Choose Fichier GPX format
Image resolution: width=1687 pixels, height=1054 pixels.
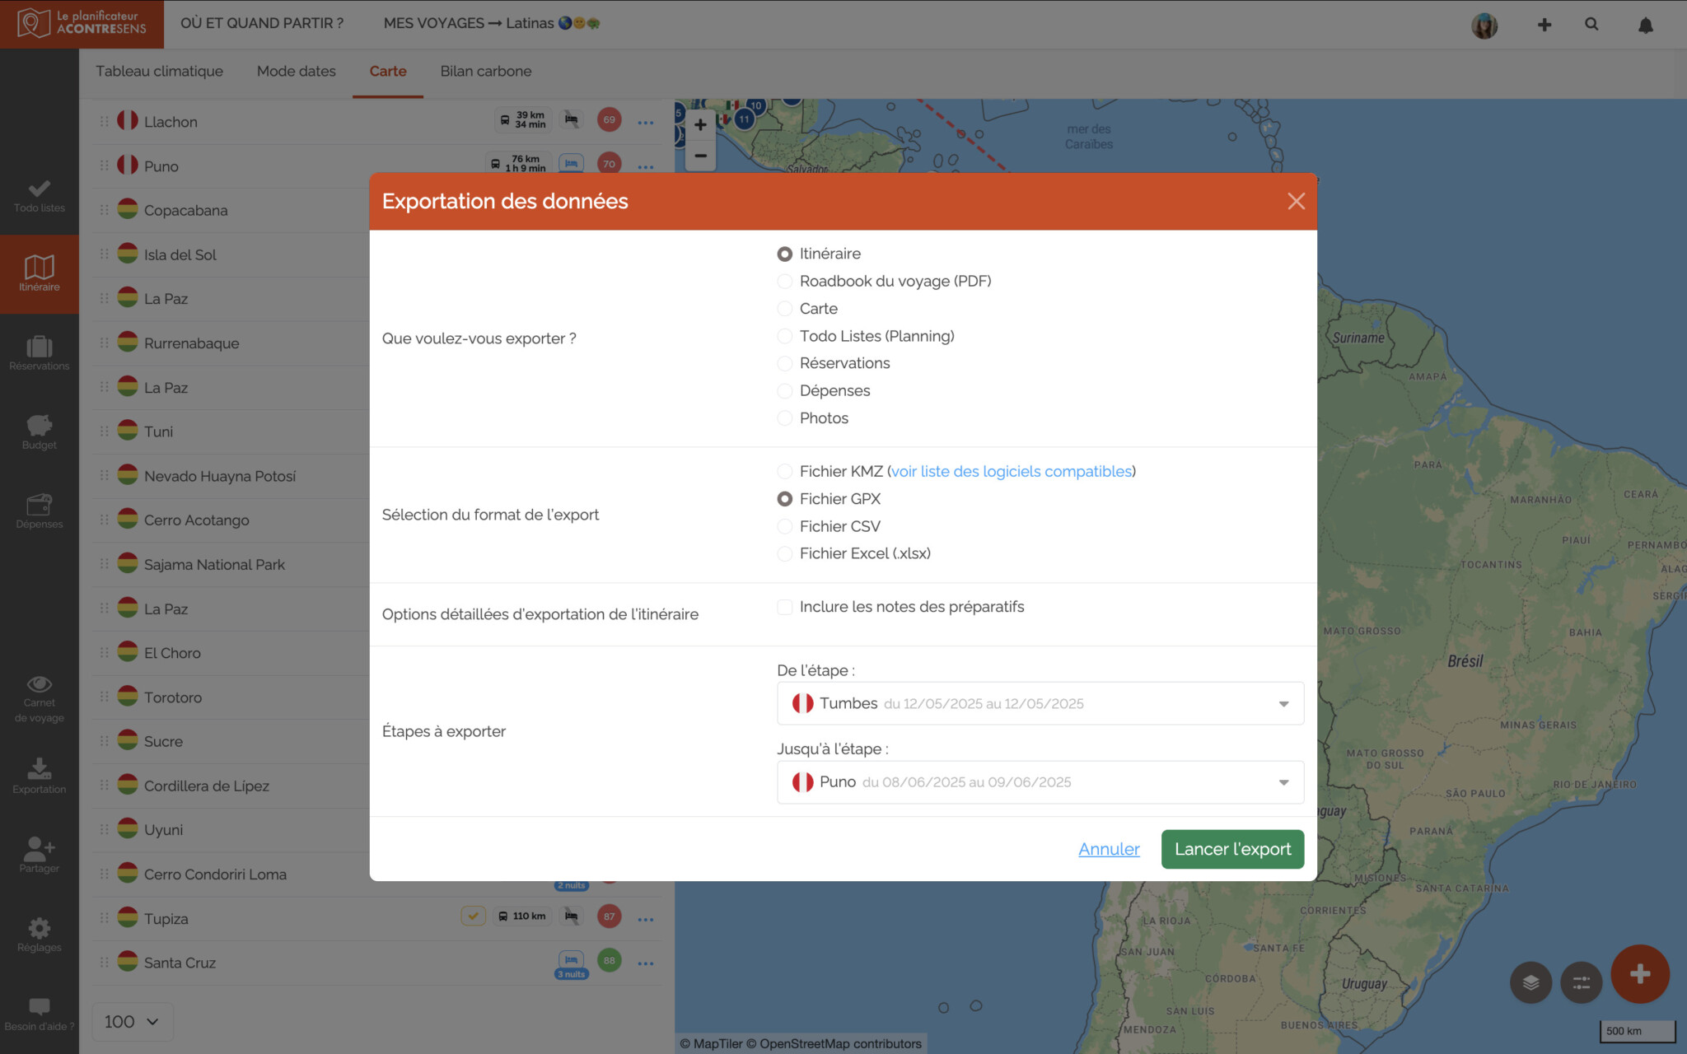(x=784, y=499)
